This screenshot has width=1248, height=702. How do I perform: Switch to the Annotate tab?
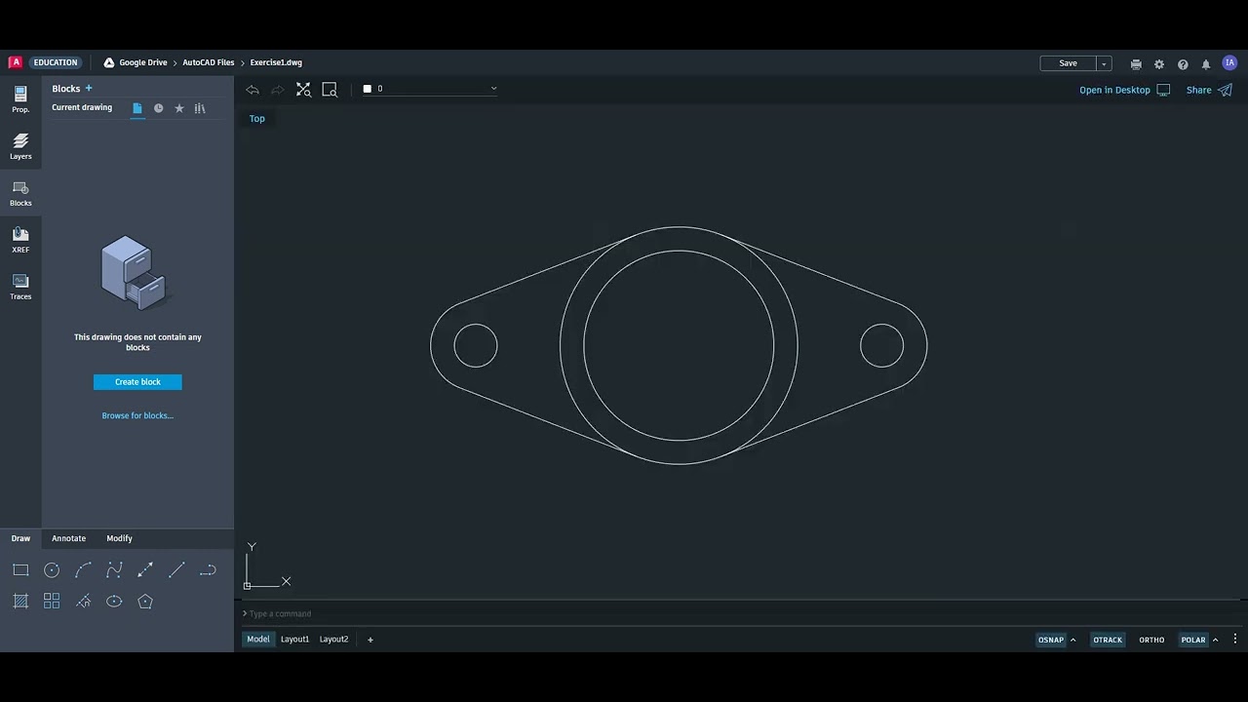point(68,538)
